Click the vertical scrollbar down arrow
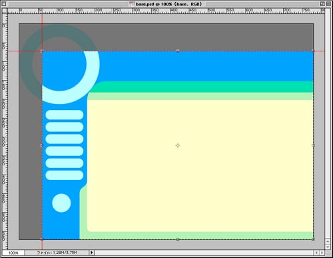Viewport: 333px width, 258px height. pyautogui.click(x=328, y=247)
